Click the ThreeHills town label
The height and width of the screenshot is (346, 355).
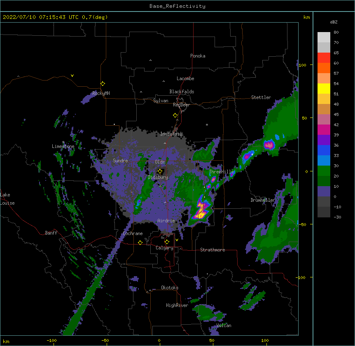coord(221,172)
